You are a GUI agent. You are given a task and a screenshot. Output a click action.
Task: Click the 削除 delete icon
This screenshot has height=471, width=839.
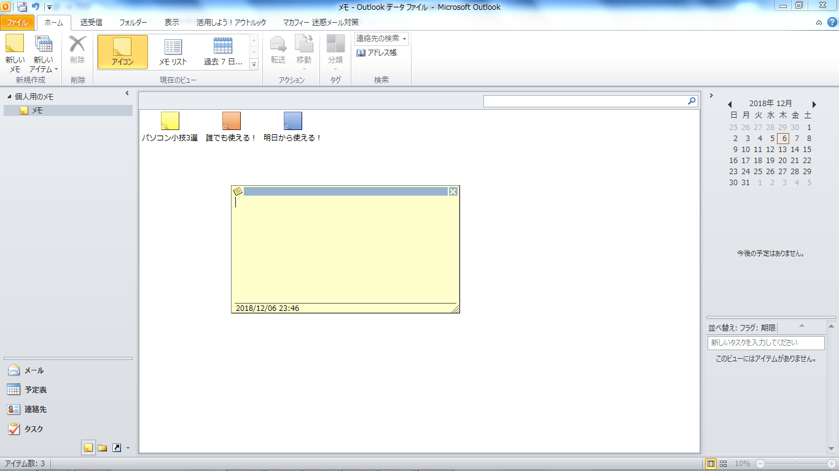click(77, 50)
